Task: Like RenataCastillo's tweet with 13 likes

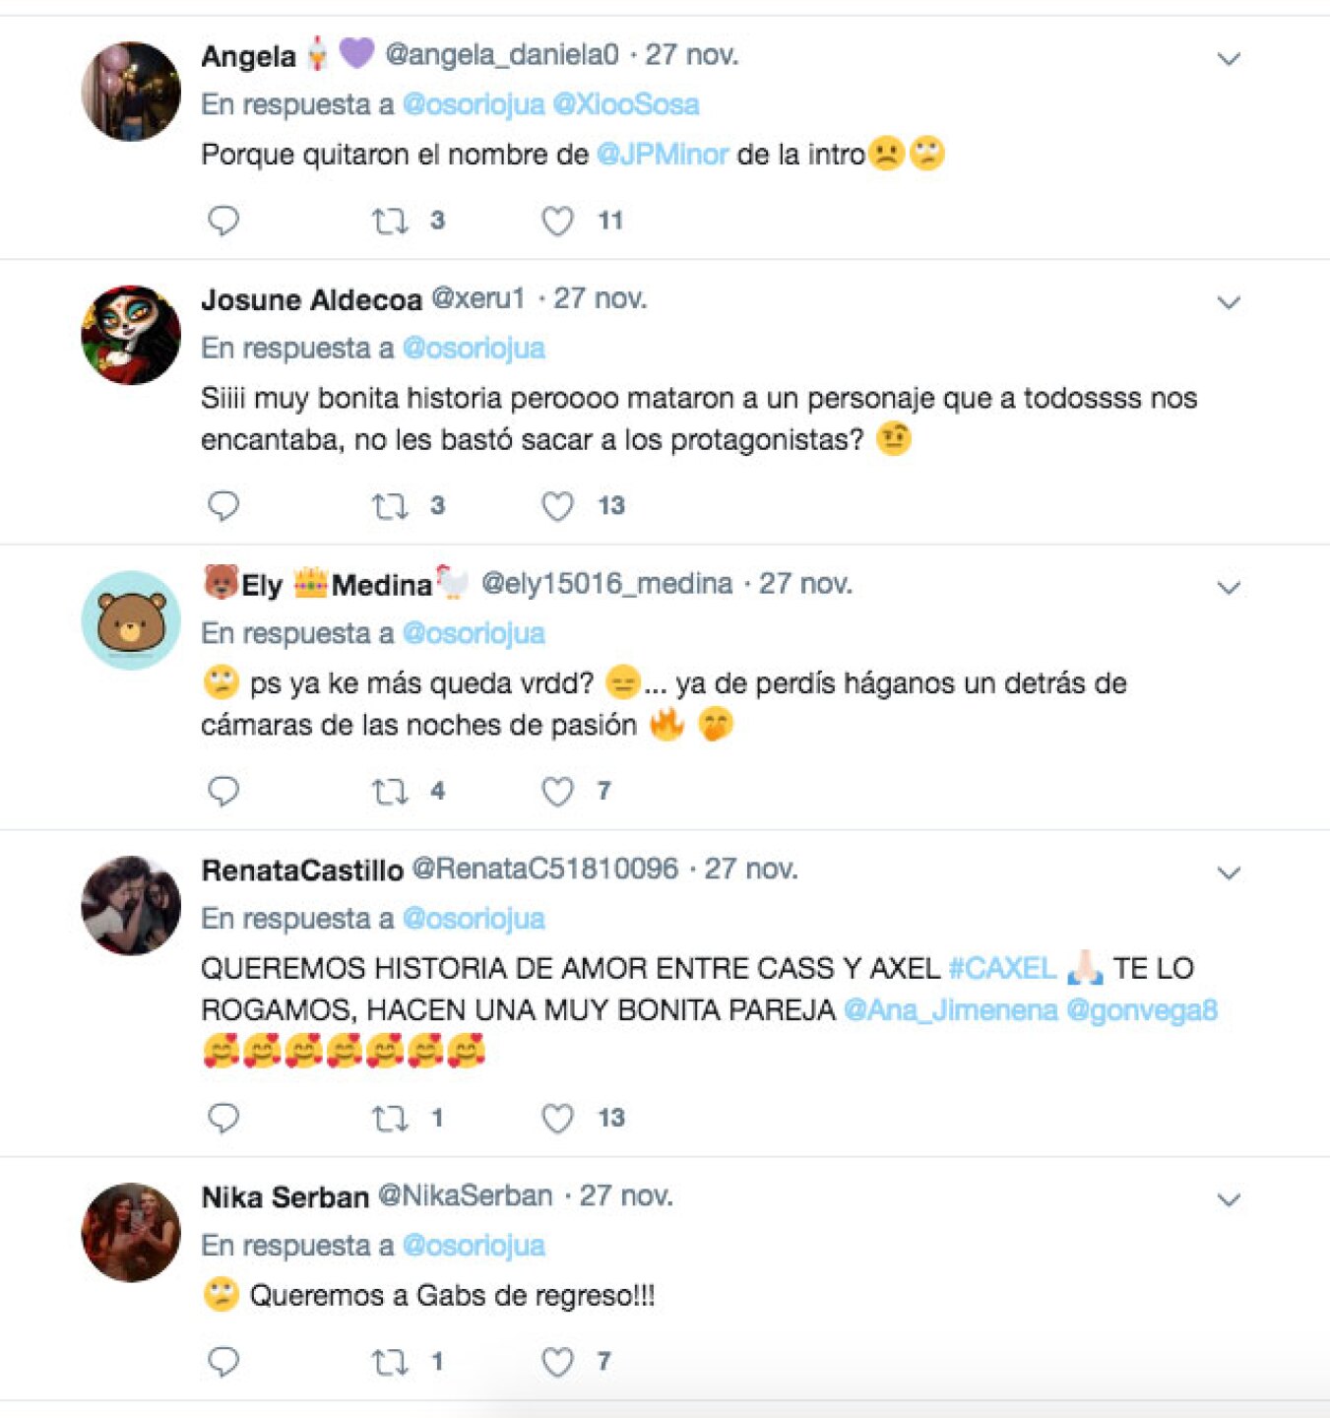Action: [x=557, y=1118]
